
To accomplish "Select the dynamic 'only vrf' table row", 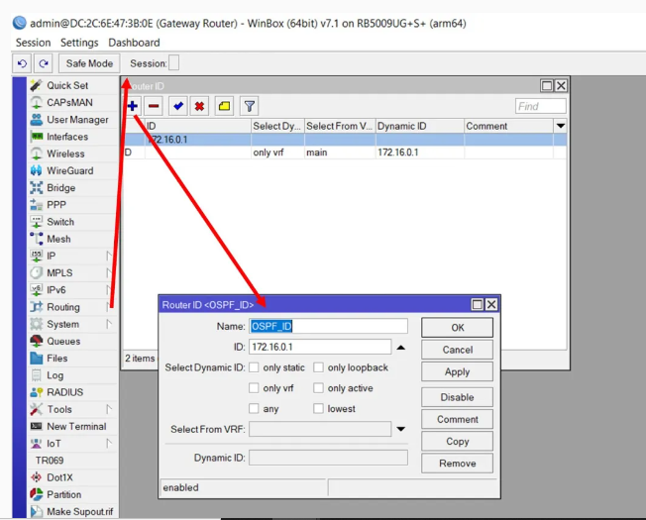I will coord(345,153).
